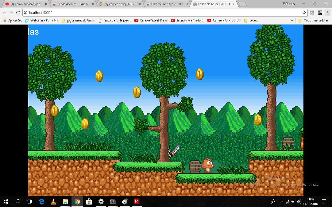This screenshot has height=207, width=332.
Task: Open VLC media player from the taskbar
Action: (x=53, y=202)
